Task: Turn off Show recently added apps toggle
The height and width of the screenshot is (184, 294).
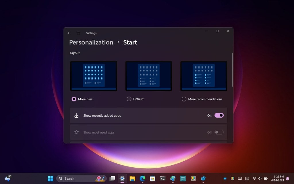Action: pyautogui.click(x=219, y=115)
